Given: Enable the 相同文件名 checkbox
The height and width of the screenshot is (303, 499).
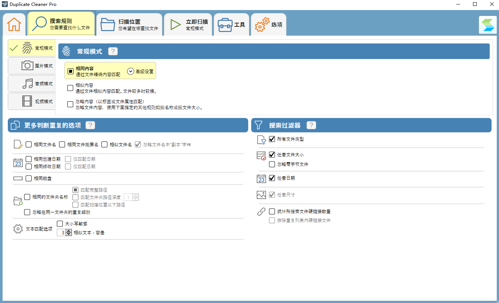Looking at the screenshot, I should click(29, 144).
